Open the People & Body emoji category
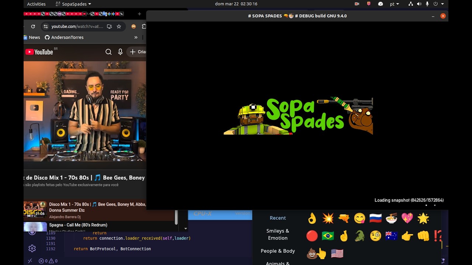472x265 pixels. (278, 251)
